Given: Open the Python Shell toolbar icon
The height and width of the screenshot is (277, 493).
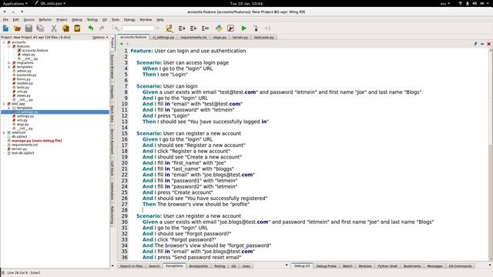Looking at the screenshot, I should click(x=219, y=28).
